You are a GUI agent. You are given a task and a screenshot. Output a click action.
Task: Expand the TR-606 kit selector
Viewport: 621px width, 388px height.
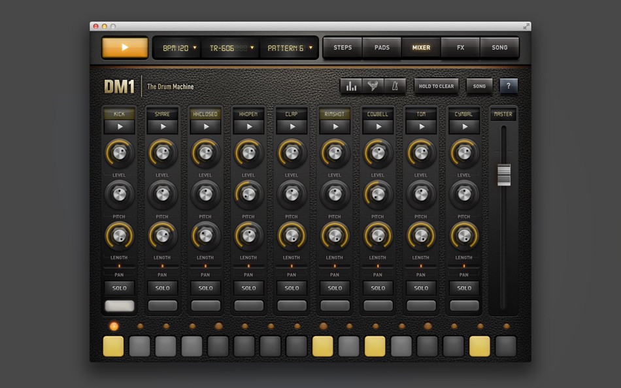(x=230, y=47)
